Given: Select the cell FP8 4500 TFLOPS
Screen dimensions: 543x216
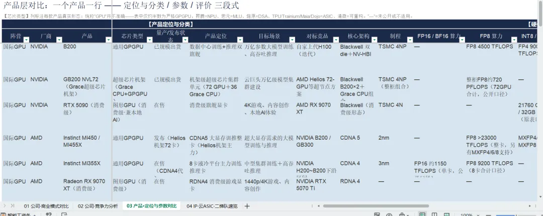Looking at the screenshot, I should 490,46.
